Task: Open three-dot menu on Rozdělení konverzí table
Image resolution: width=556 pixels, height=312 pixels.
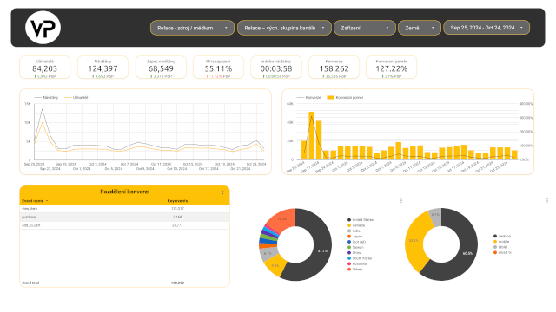Action: click(222, 192)
